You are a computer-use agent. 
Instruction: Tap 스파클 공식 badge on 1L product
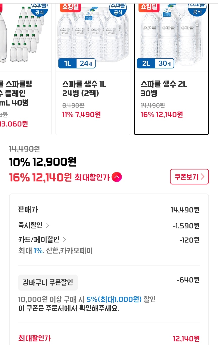point(118,9)
